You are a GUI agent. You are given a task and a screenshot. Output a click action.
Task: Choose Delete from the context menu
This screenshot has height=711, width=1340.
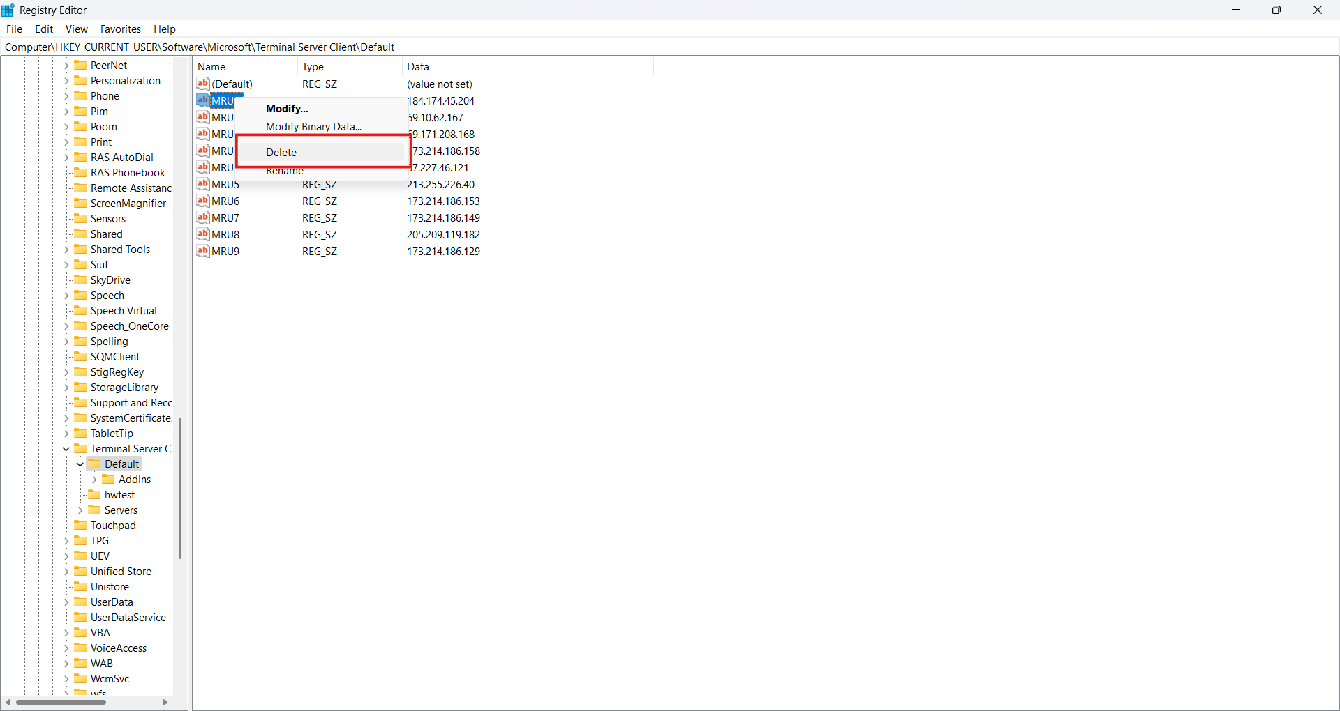tap(281, 152)
